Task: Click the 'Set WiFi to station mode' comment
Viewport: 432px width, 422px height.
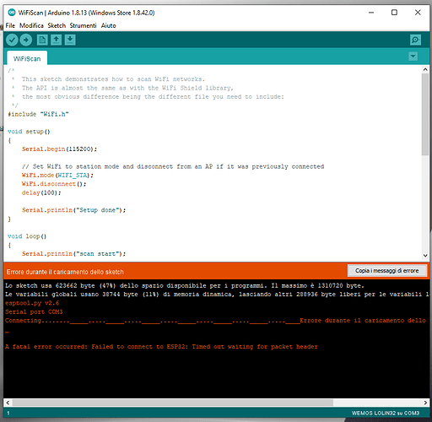Action: point(173,166)
